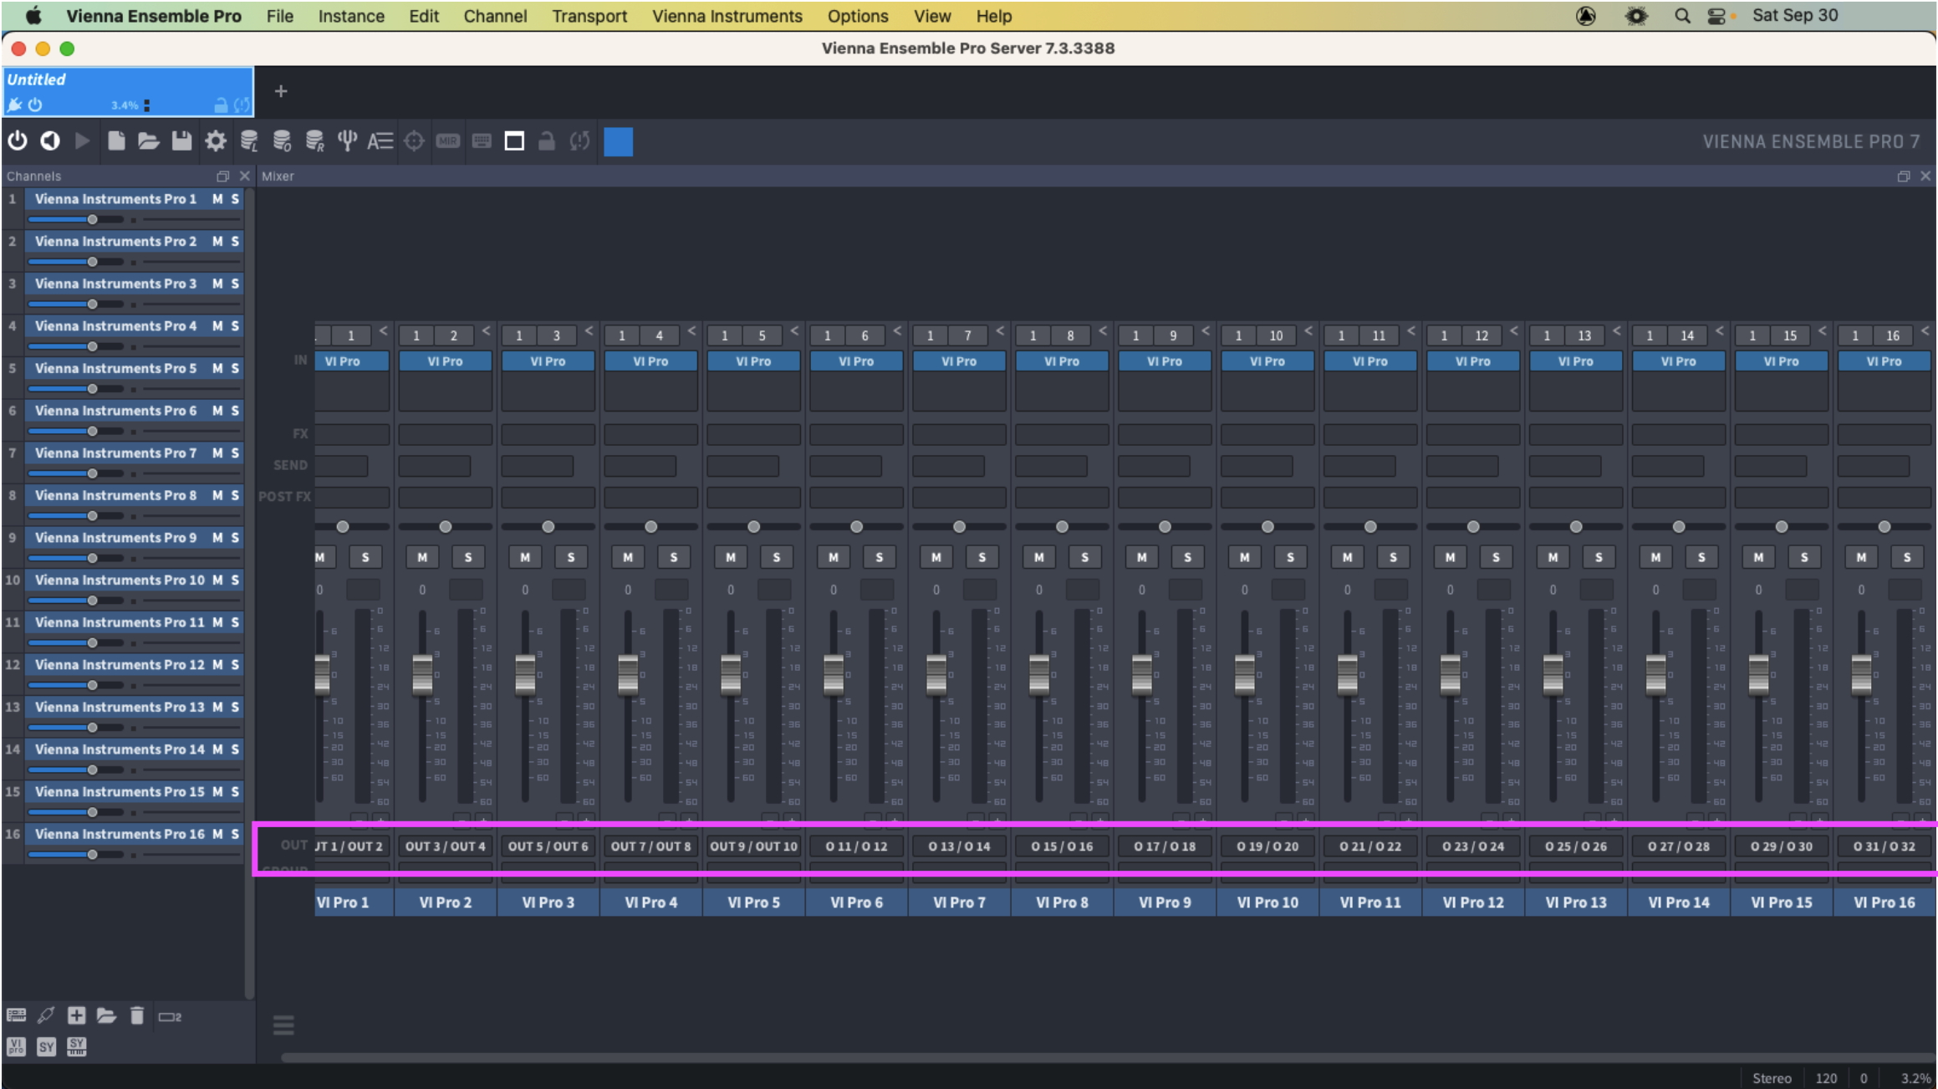Add a SY Synchron player channel
This screenshot has width=1938, height=1089.
[46, 1046]
